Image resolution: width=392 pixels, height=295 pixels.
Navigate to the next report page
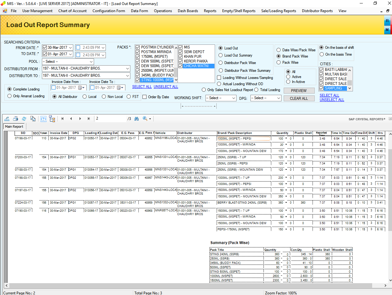click(80, 118)
